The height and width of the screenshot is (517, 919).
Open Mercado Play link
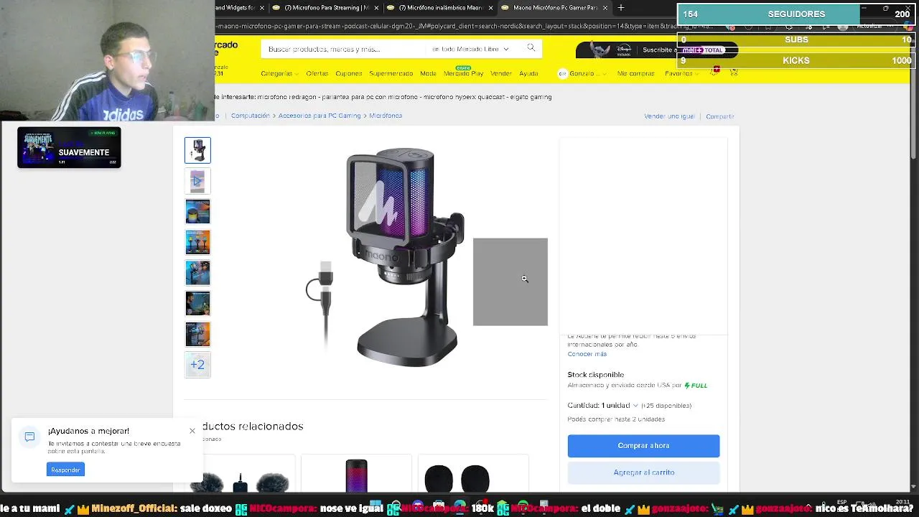tap(463, 73)
